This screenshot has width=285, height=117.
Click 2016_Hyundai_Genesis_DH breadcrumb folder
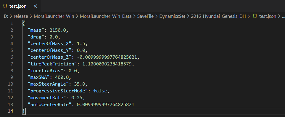218,16
